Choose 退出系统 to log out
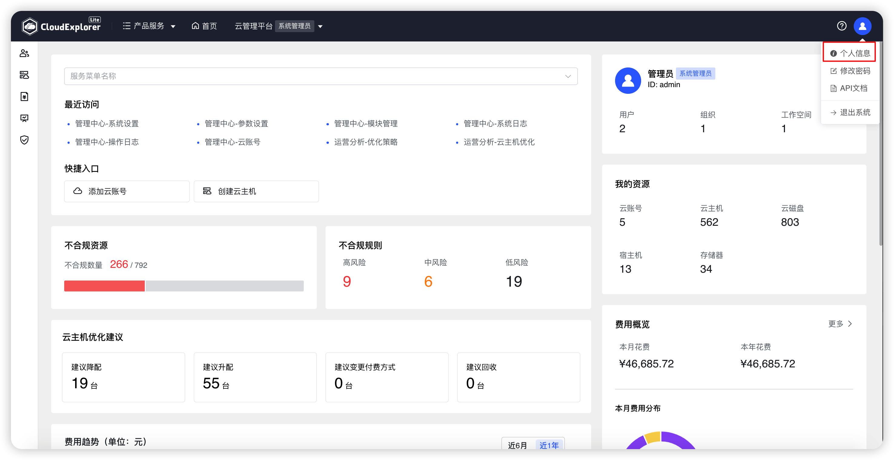 [850, 112]
